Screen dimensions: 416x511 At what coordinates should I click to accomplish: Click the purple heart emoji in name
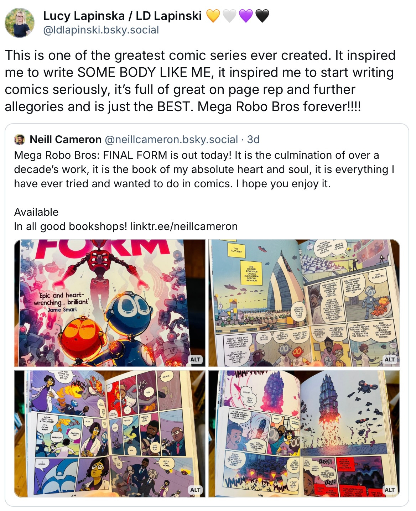point(245,16)
